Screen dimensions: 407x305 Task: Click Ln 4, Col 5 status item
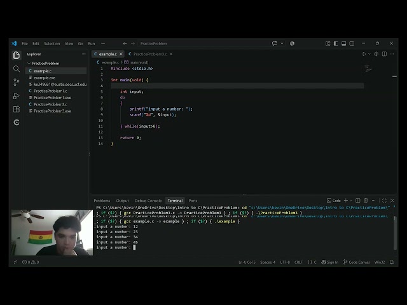tap(247, 262)
